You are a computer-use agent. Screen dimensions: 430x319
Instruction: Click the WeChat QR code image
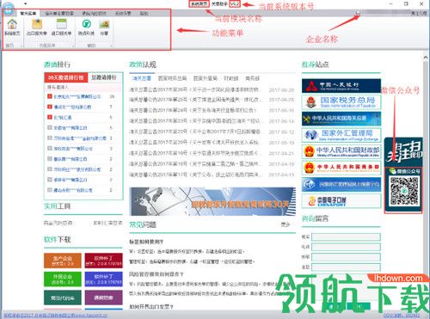pos(404,191)
